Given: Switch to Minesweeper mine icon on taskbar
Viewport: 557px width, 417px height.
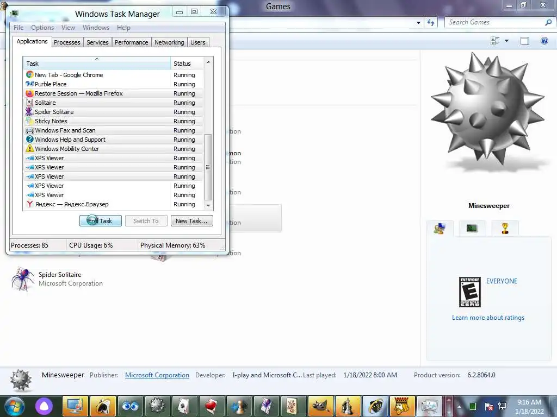Looking at the screenshot, I should point(157,406).
